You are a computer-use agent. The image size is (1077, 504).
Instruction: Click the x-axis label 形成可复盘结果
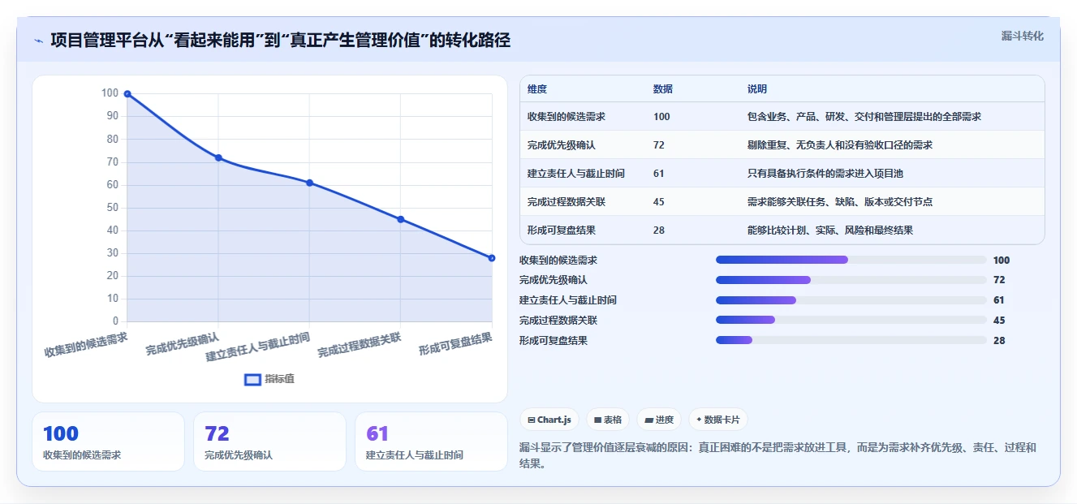pos(455,344)
